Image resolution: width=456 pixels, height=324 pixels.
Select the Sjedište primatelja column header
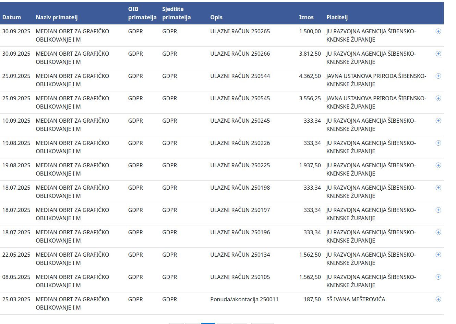[176, 13]
